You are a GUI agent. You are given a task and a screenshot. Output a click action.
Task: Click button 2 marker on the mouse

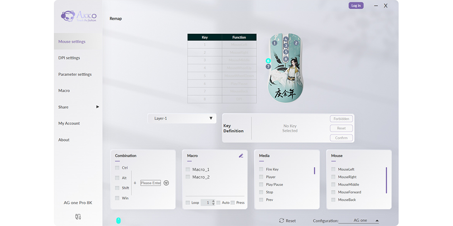[x=296, y=43]
